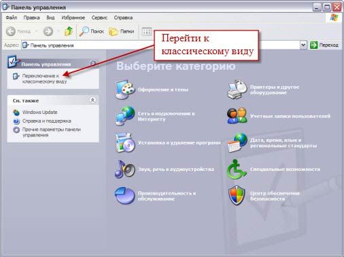
Task: Open the Справка menu
Action: point(123,18)
